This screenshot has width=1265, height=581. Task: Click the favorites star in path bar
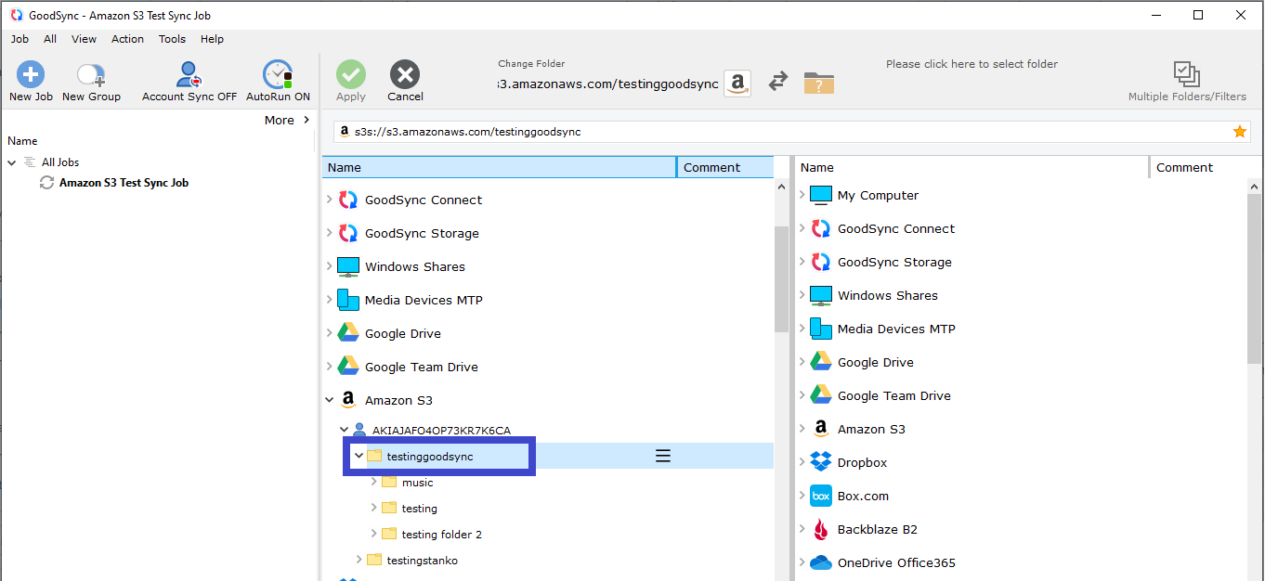tap(1239, 132)
